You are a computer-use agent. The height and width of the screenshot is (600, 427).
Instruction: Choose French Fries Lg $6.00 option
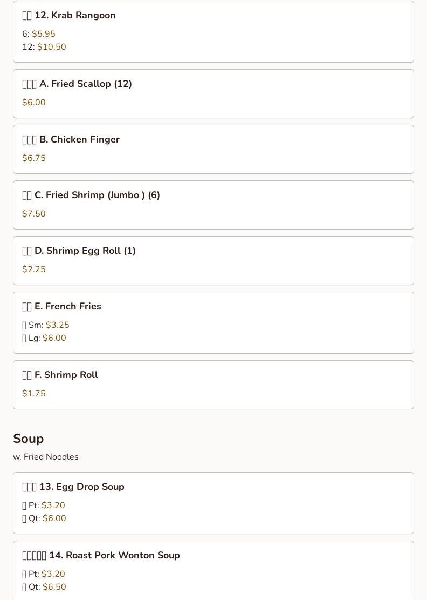tap(44, 338)
